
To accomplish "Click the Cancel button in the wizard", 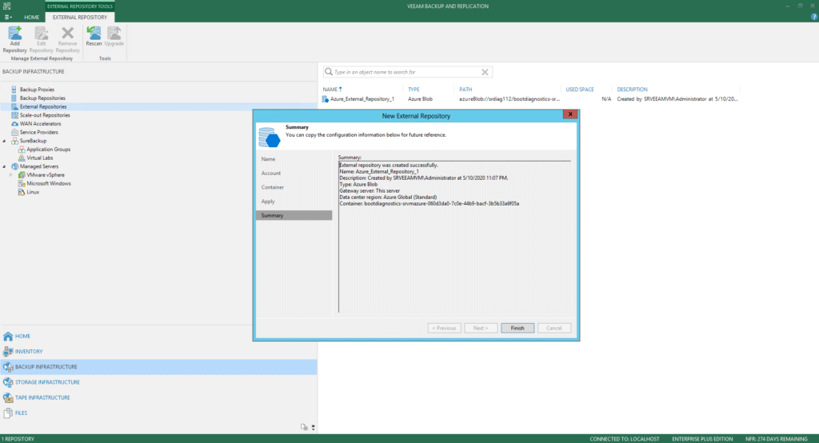I will 554,328.
